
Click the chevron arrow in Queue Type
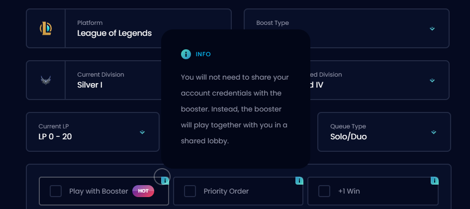pyautogui.click(x=434, y=132)
